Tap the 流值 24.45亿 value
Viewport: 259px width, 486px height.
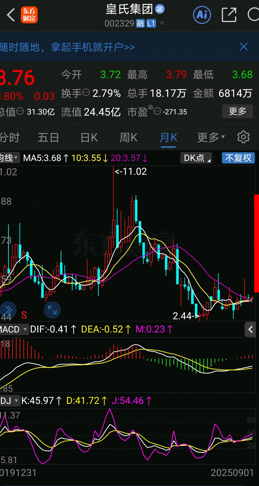(102, 112)
